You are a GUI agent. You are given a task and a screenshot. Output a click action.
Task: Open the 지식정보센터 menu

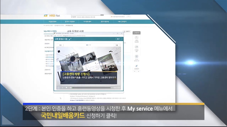(x=87, y=22)
